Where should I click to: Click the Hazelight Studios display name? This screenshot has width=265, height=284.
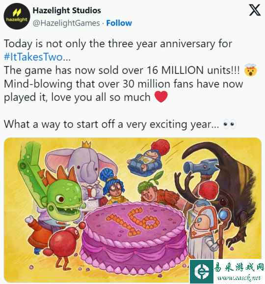[x=67, y=10]
